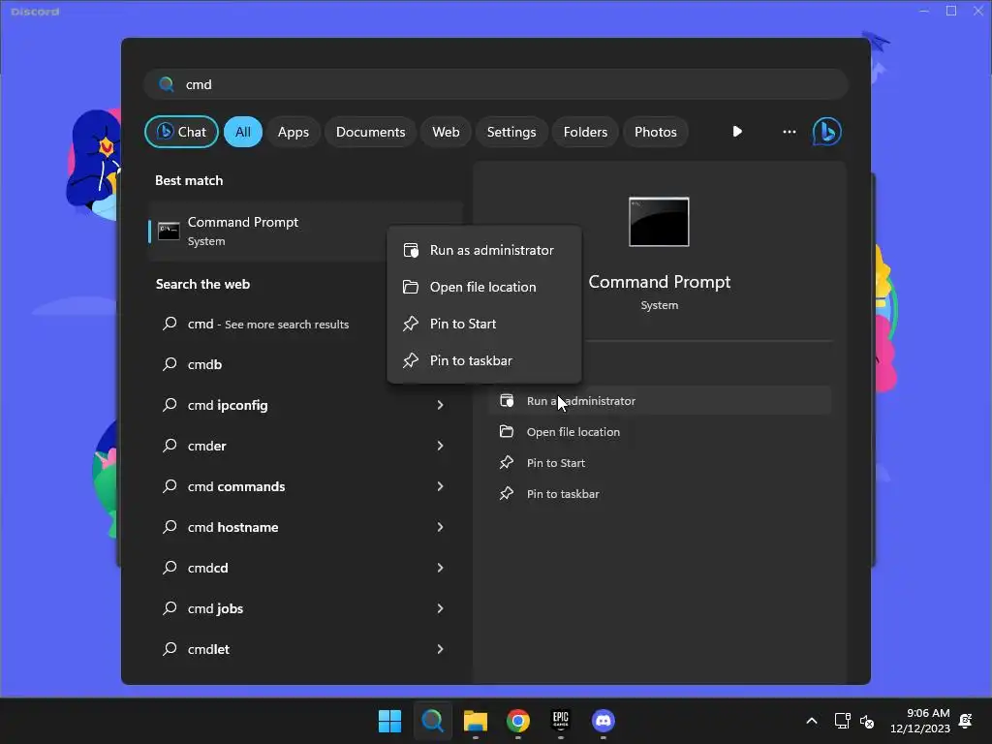Click Pin to taskbar in right pane
Screen dimensions: 992x744
coord(659,493)
